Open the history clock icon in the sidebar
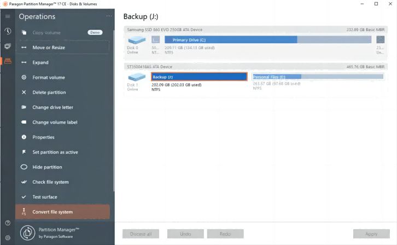Viewport: 397px width, 245px height. (8, 31)
